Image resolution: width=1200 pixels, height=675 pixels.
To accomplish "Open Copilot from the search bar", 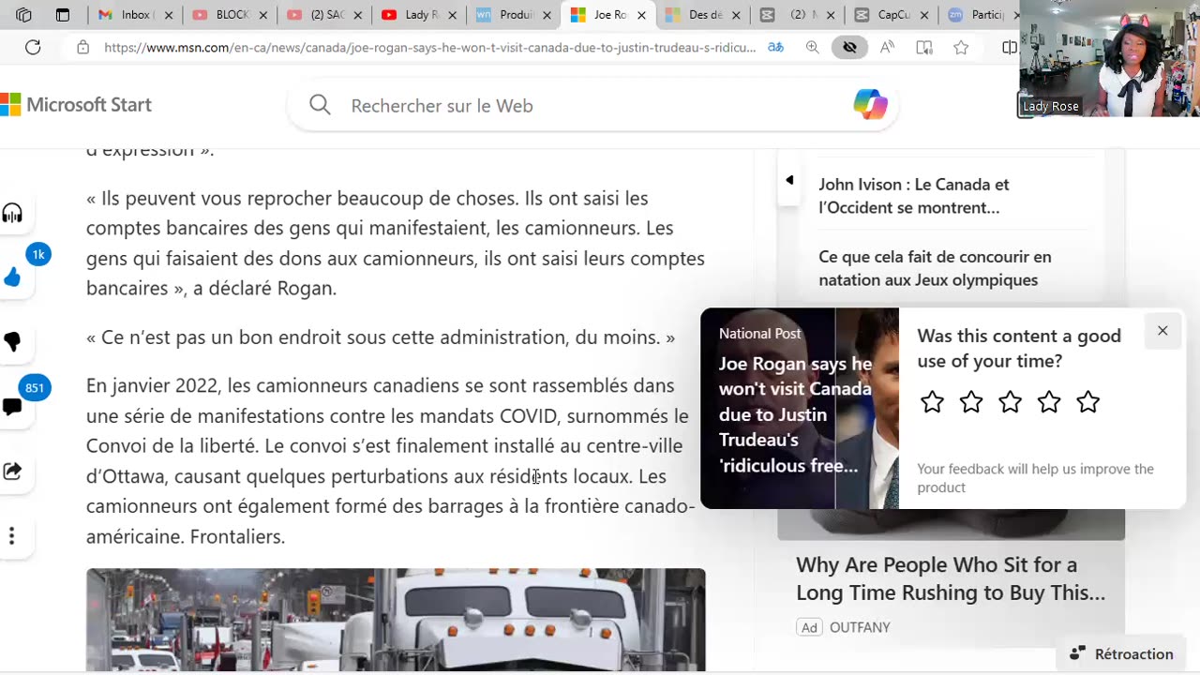I will coord(870,105).
